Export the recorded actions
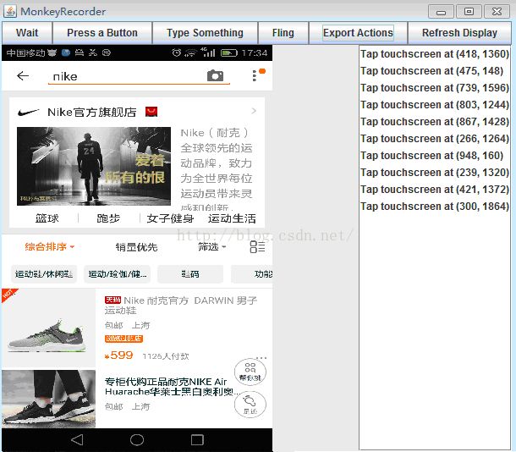The width and height of the screenshot is (516, 452). pos(358,33)
